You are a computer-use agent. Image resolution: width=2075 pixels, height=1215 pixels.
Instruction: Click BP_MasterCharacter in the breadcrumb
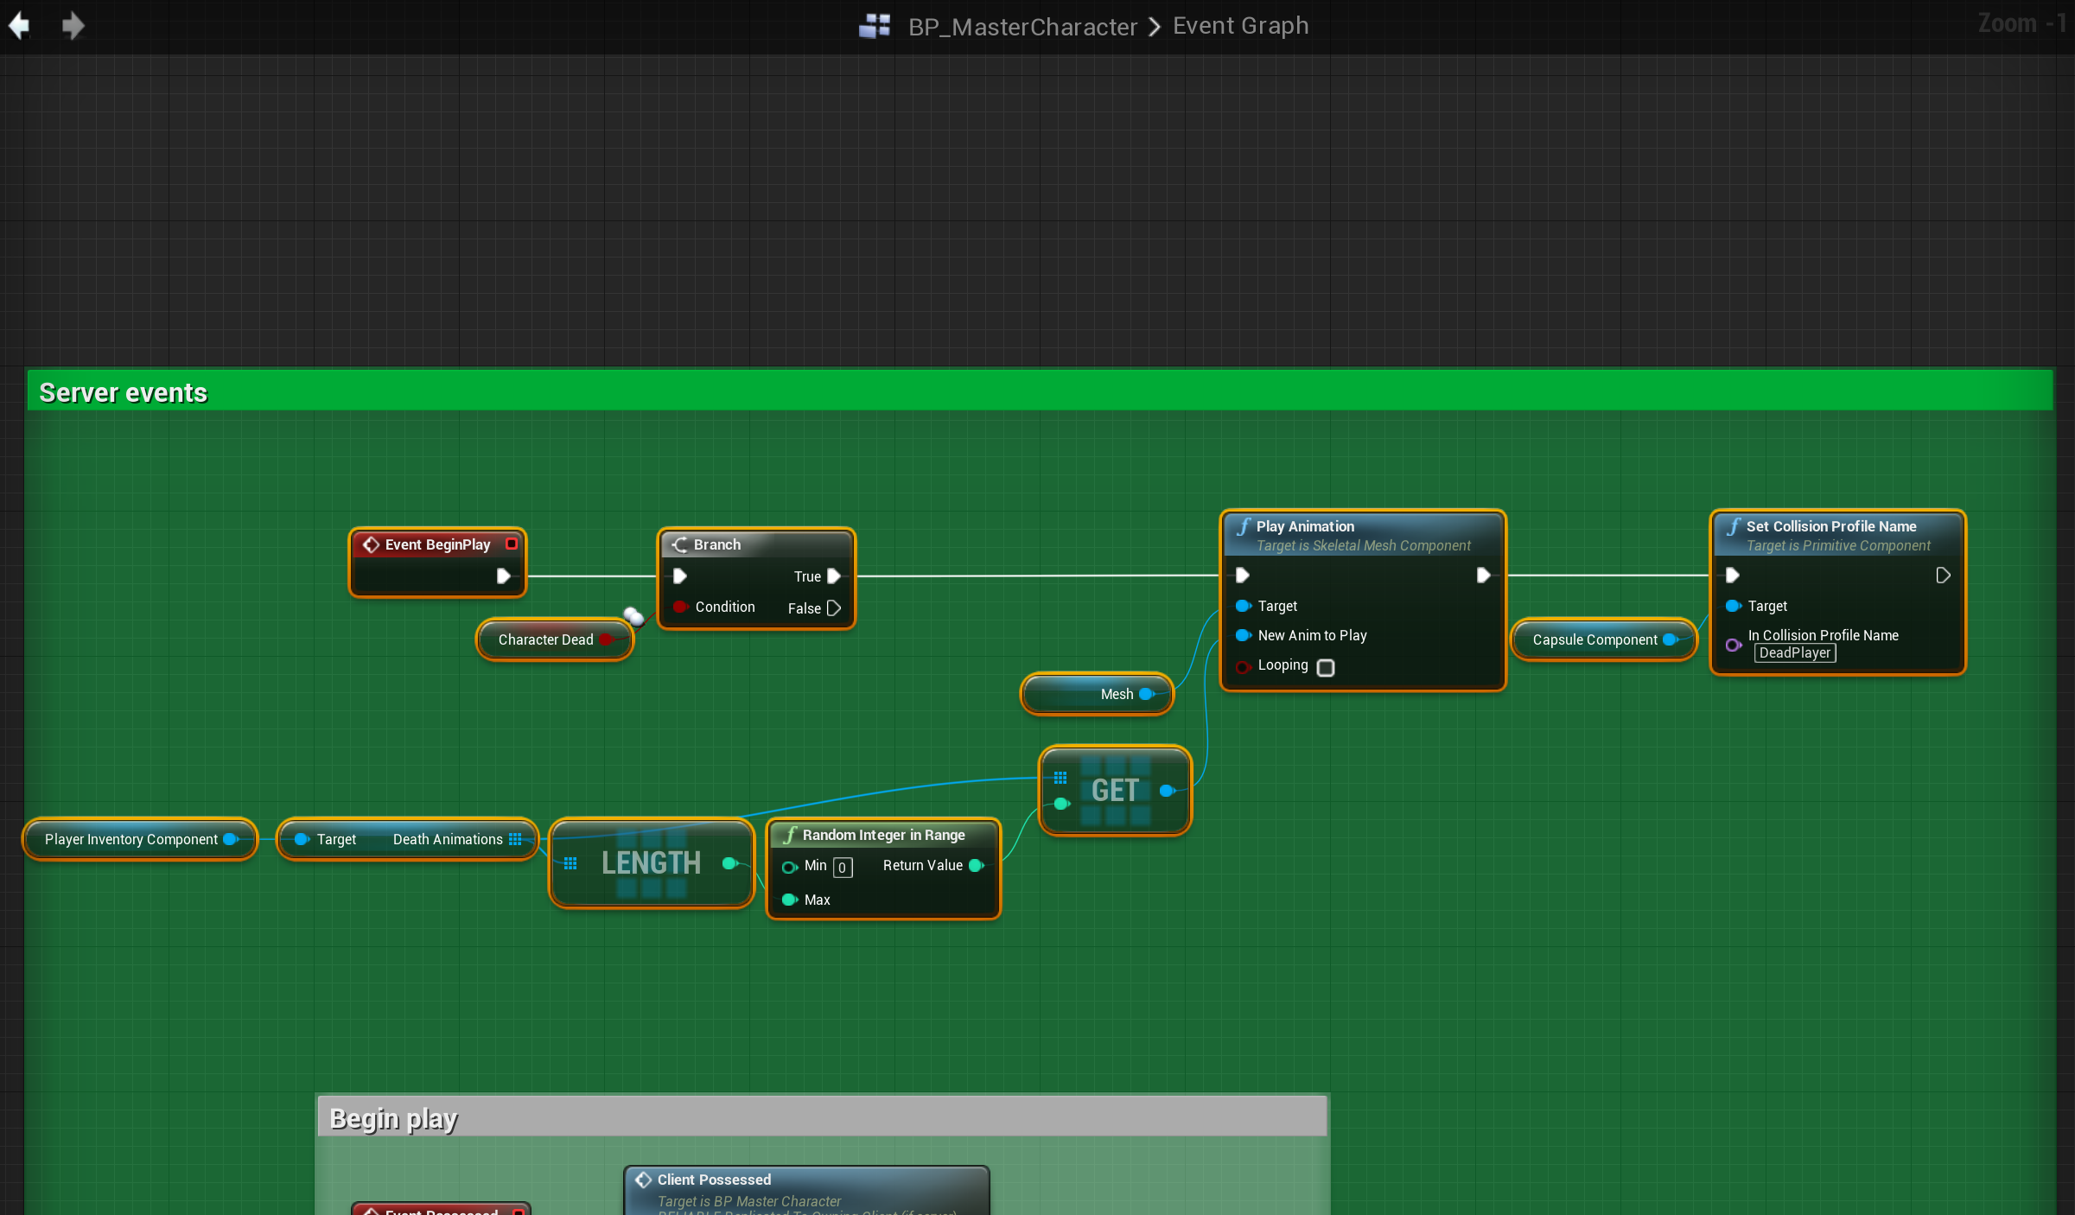(x=1022, y=27)
